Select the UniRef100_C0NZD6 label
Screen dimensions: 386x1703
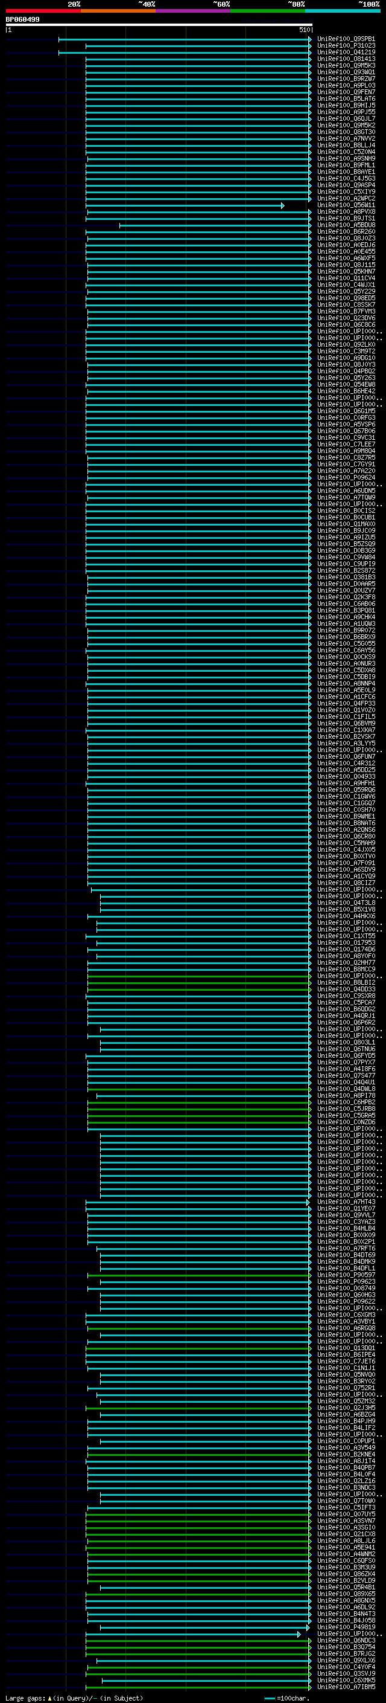click(x=346, y=1122)
